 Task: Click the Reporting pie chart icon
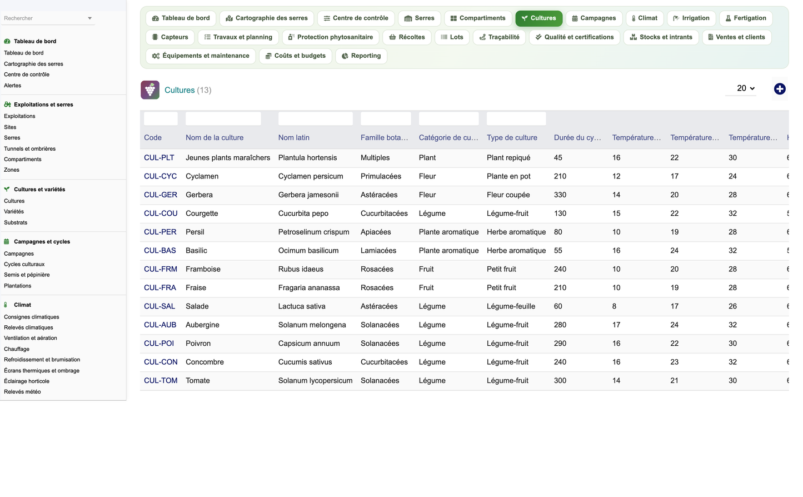[x=345, y=56]
